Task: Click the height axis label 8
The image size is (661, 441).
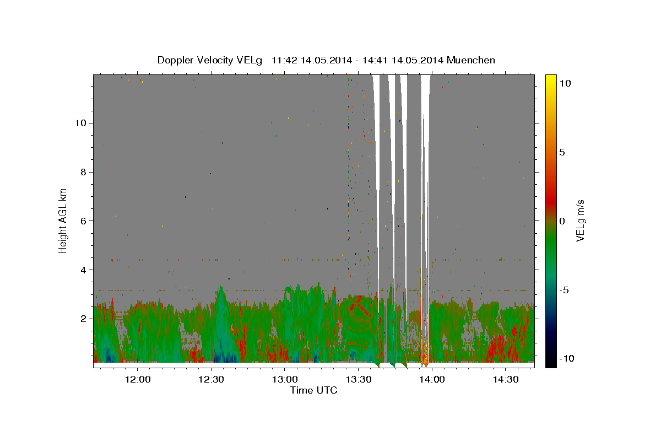Action: click(83, 172)
